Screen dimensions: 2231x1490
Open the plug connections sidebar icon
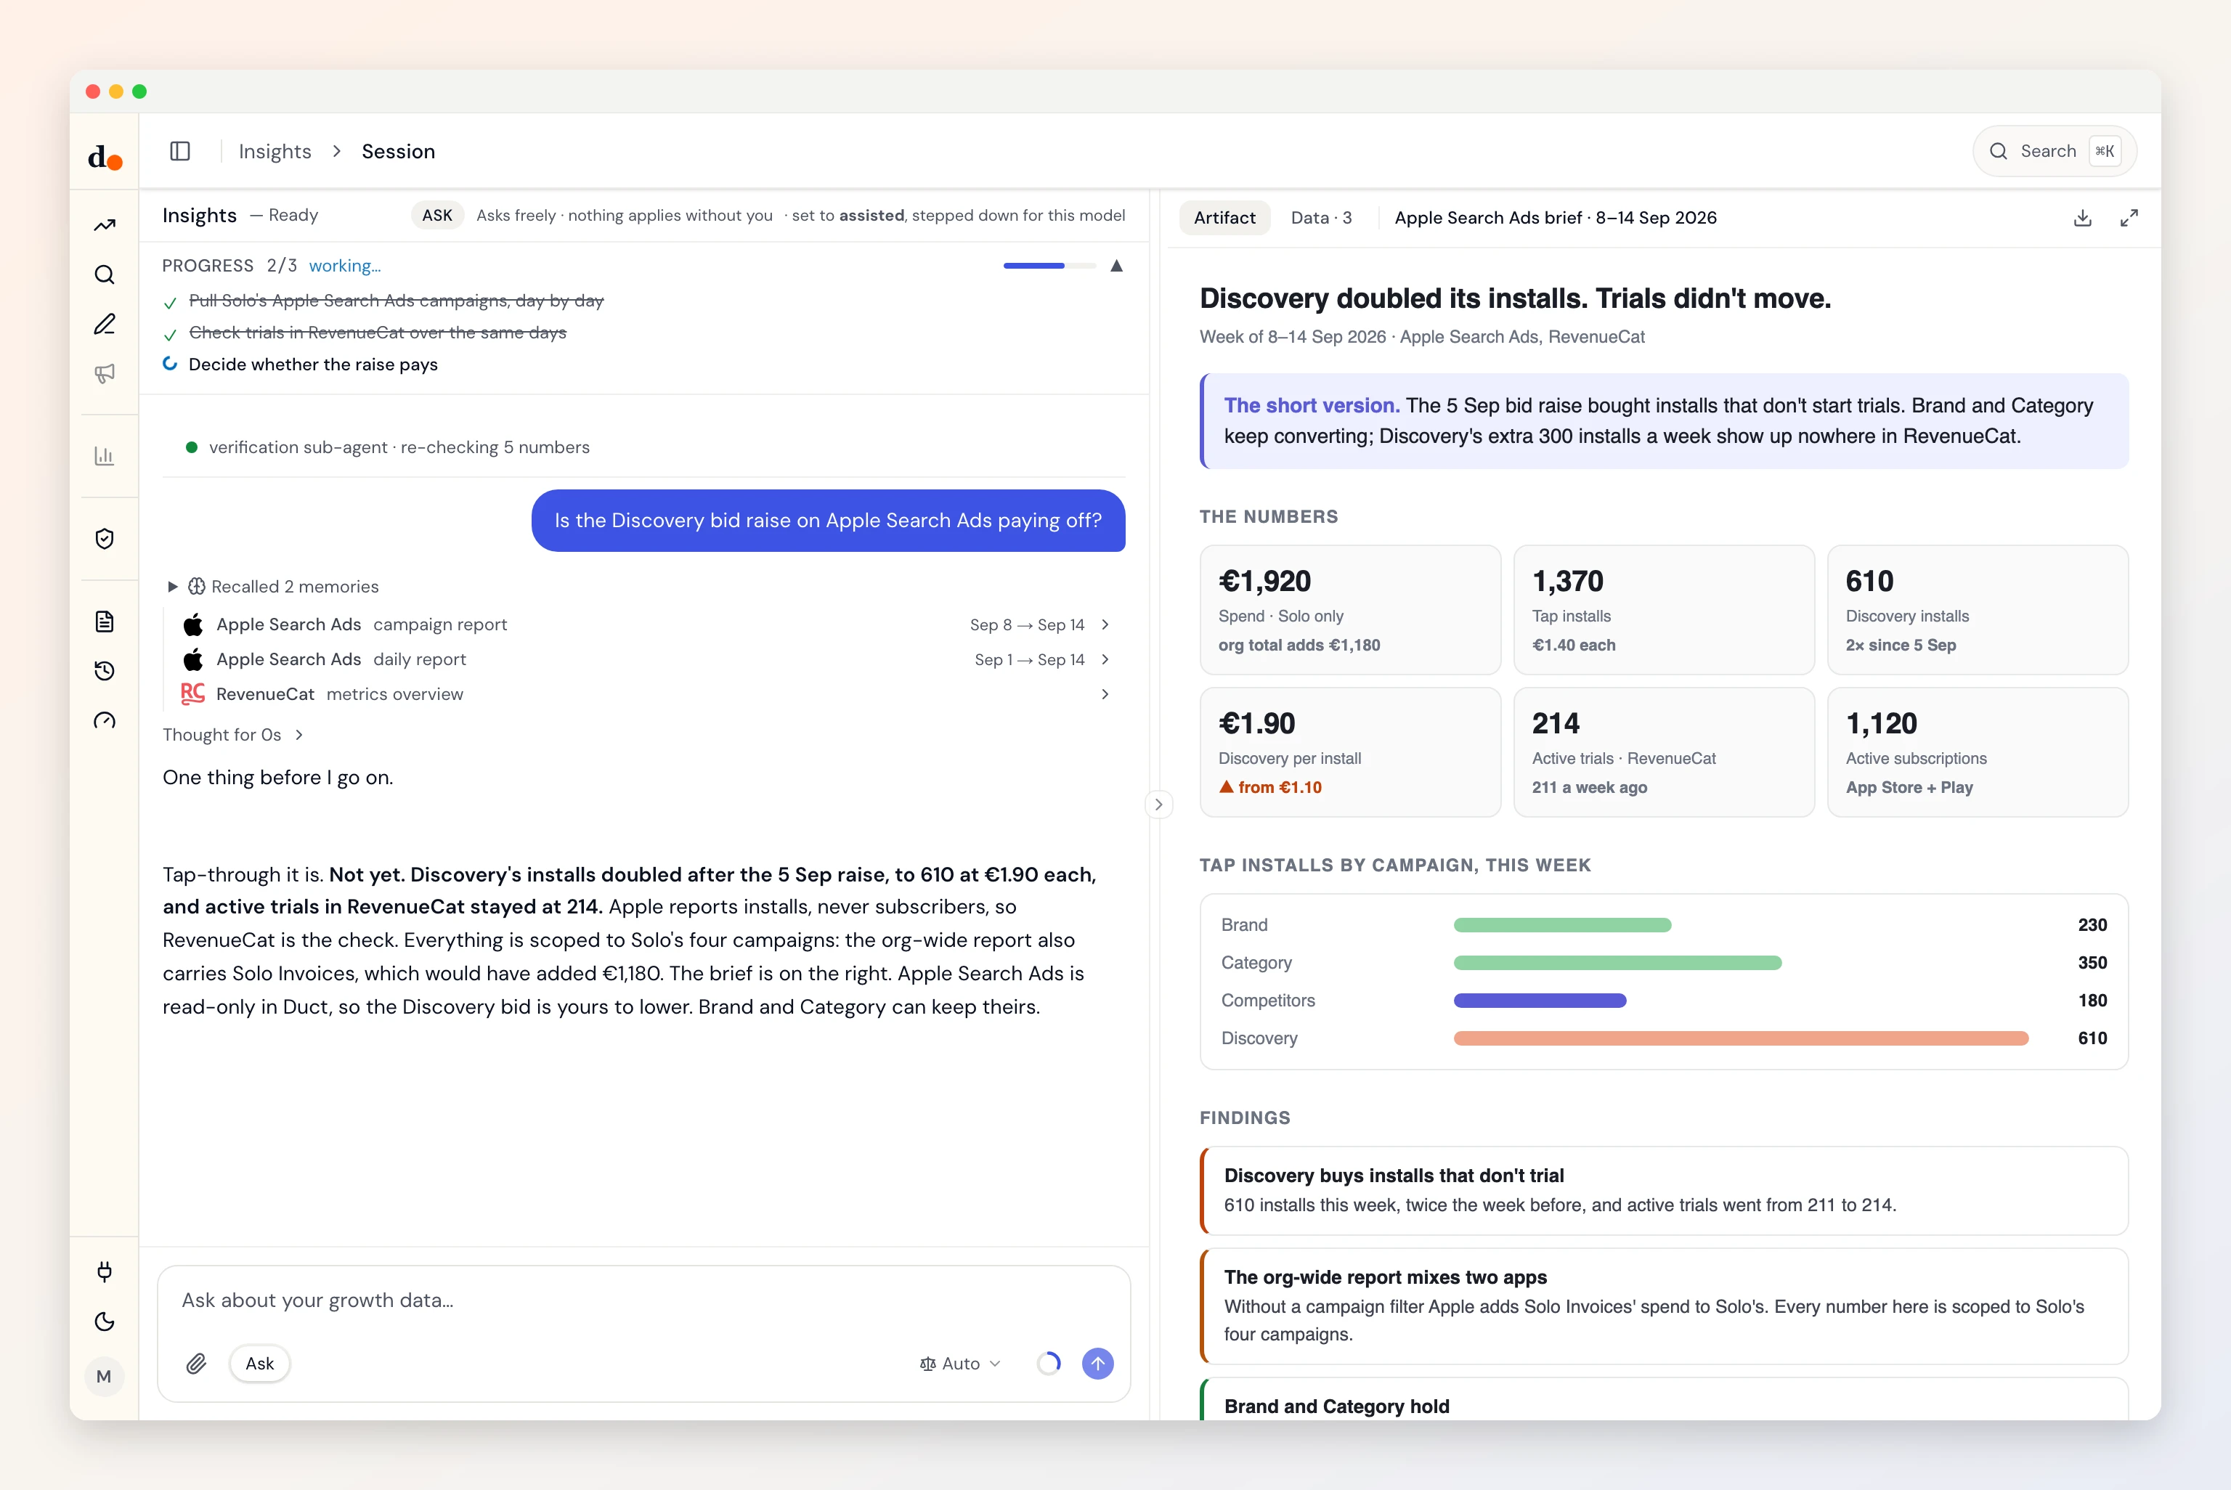[105, 1271]
